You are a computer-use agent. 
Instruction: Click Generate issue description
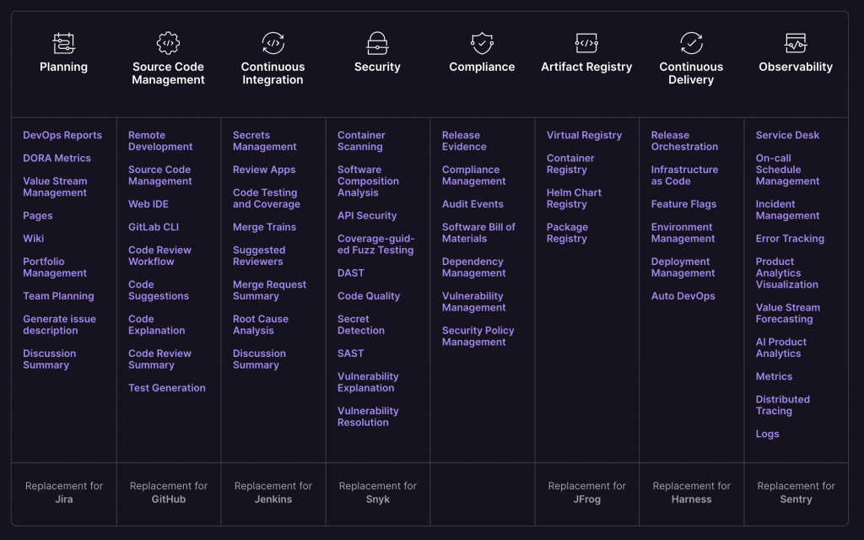(60, 325)
